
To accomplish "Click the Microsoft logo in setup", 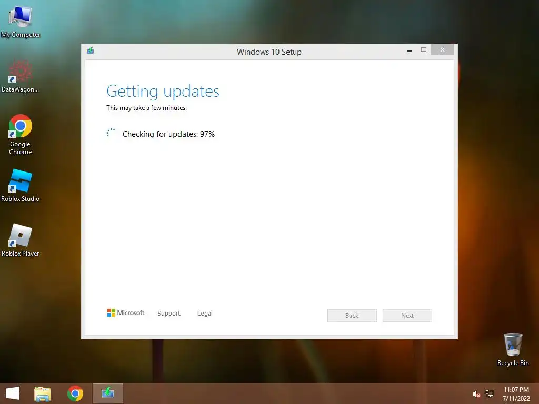I will [x=126, y=312].
